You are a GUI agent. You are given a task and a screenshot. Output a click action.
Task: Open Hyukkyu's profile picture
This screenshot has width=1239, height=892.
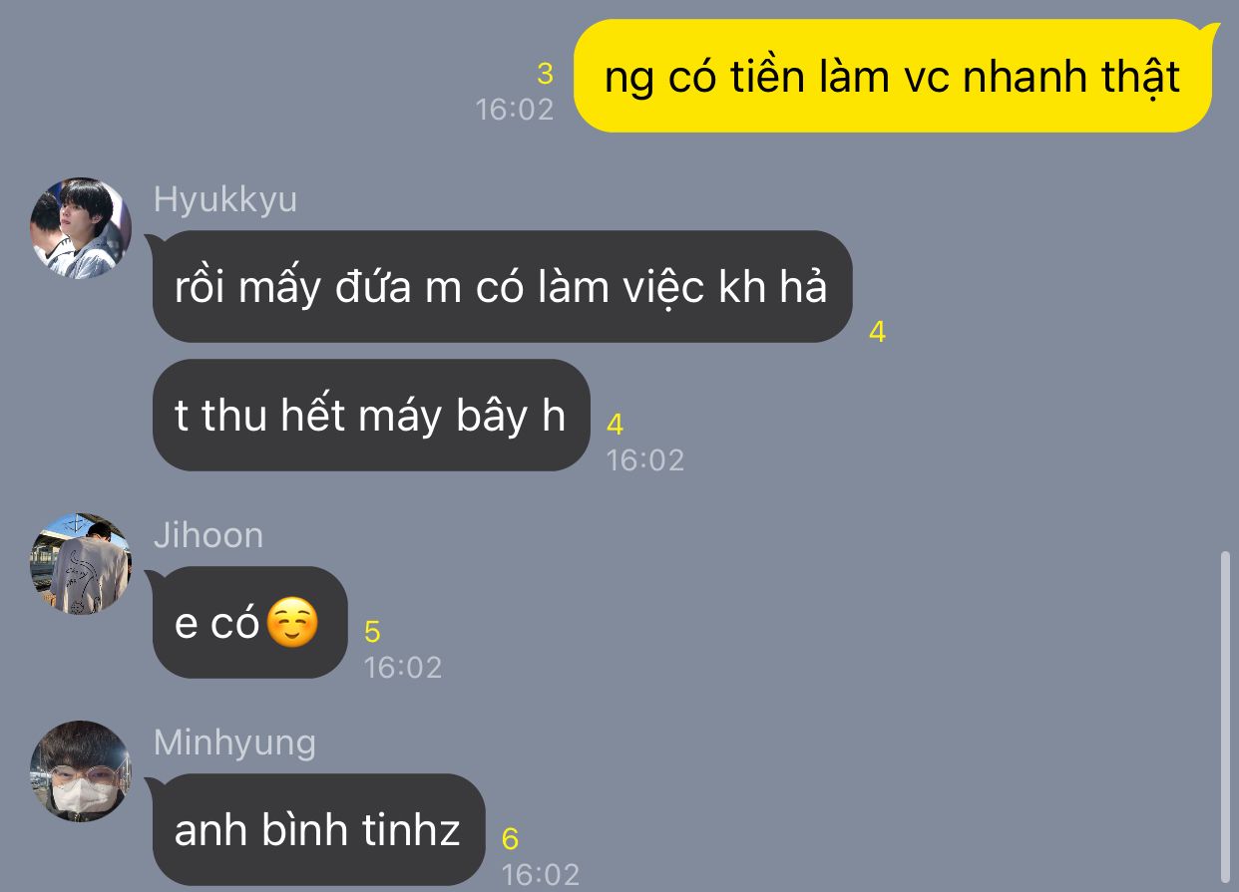point(81,228)
